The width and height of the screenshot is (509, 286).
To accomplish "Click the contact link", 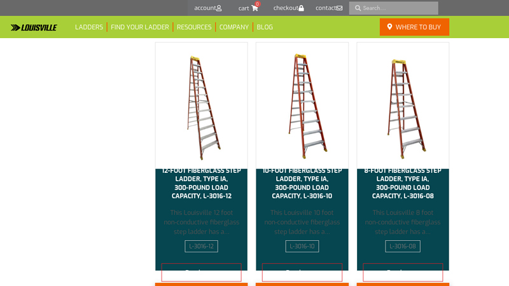I will point(329,8).
